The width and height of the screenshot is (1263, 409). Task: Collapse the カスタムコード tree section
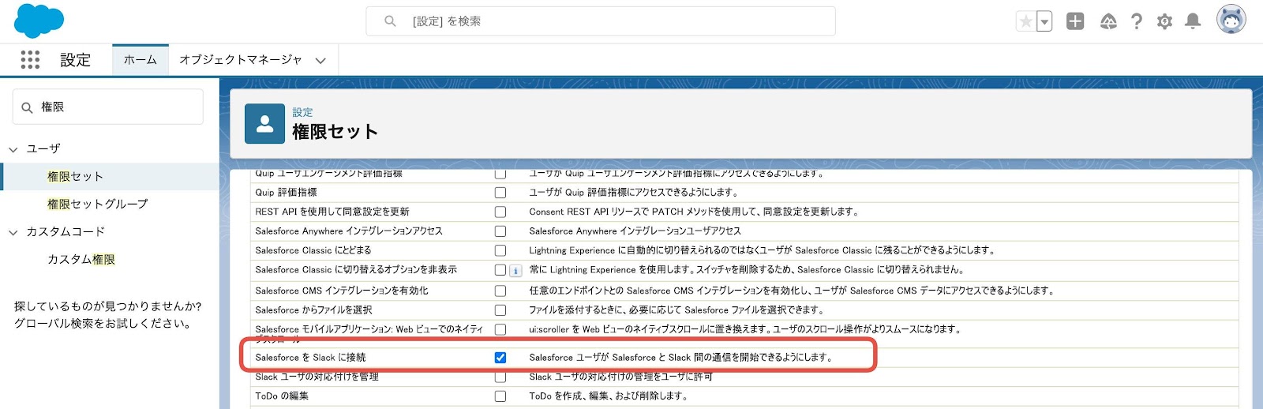point(13,232)
